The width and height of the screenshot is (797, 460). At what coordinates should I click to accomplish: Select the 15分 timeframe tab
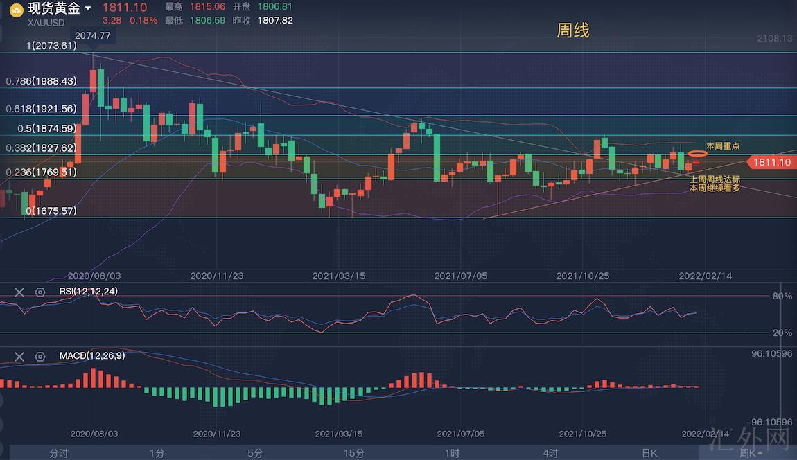pyautogui.click(x=354, y=453)
